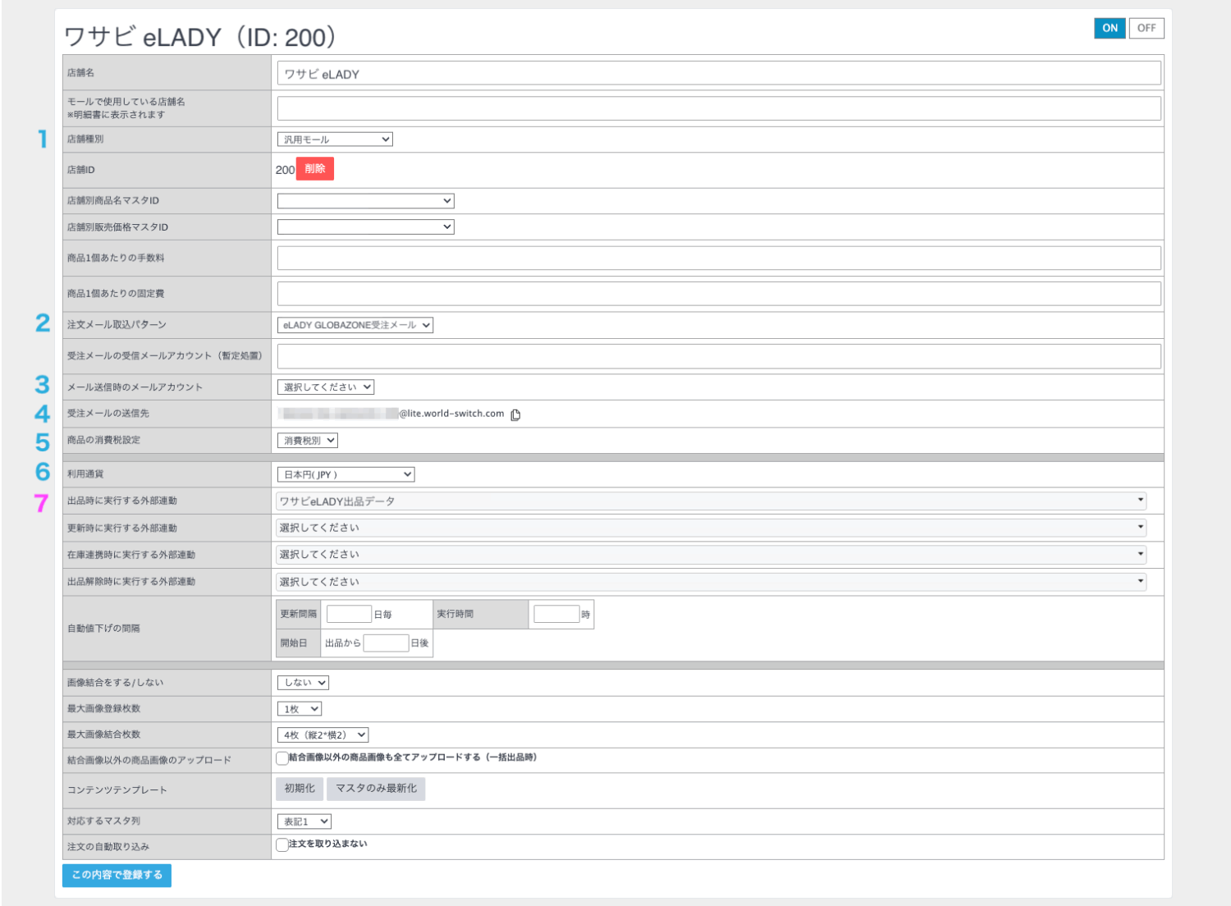This screenshot has height=906, width=1231.
Task: Focus 受注メールの受信メールアカウント input field
Action: click(x=719, y=356)
